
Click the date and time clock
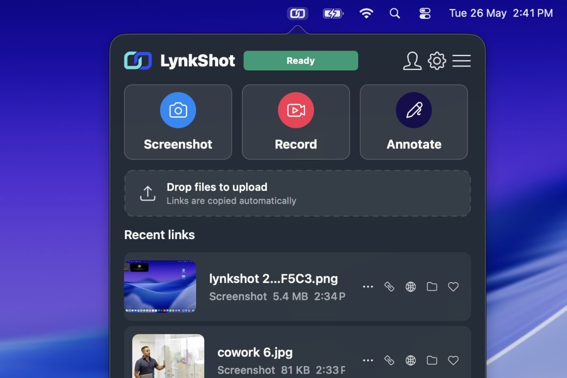point(501,13)
